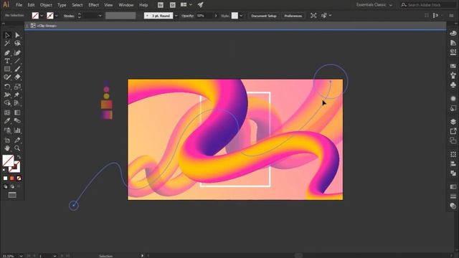The width and height of the screenshot is (459, 258).
Task: Open the Type menu
Action: tap(62, 5)
